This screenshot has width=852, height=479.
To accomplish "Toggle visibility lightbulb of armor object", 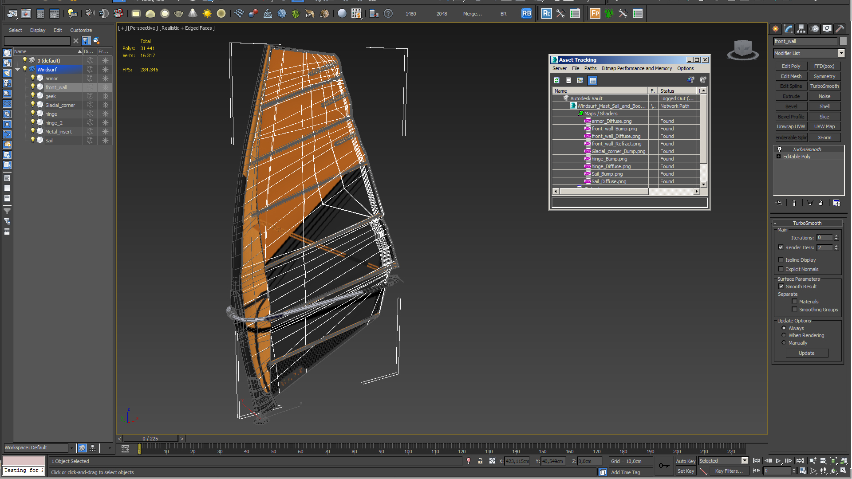I will (x=32, y=78).
